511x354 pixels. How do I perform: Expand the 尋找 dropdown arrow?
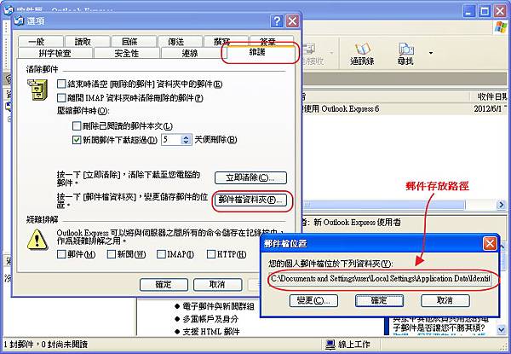click(431, 53)
